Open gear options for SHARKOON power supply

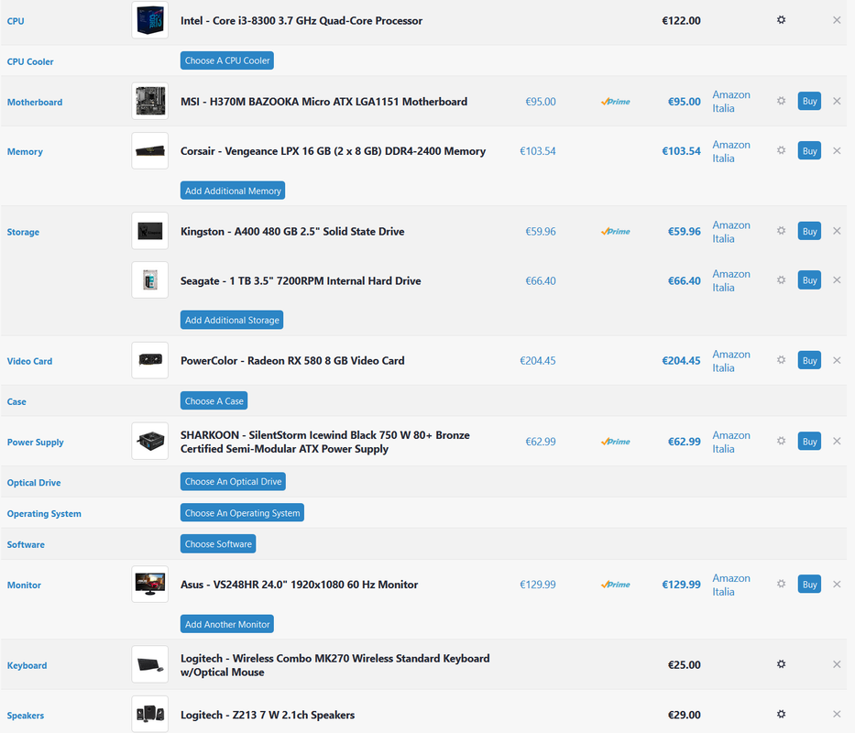[x=781, y=441]
